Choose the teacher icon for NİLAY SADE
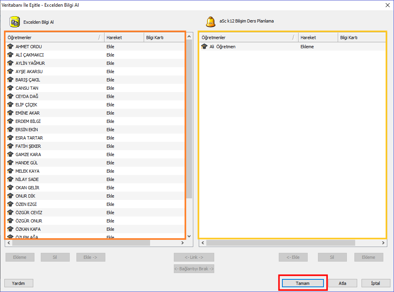The image size is (394, 292). click(x=10, y=179)
